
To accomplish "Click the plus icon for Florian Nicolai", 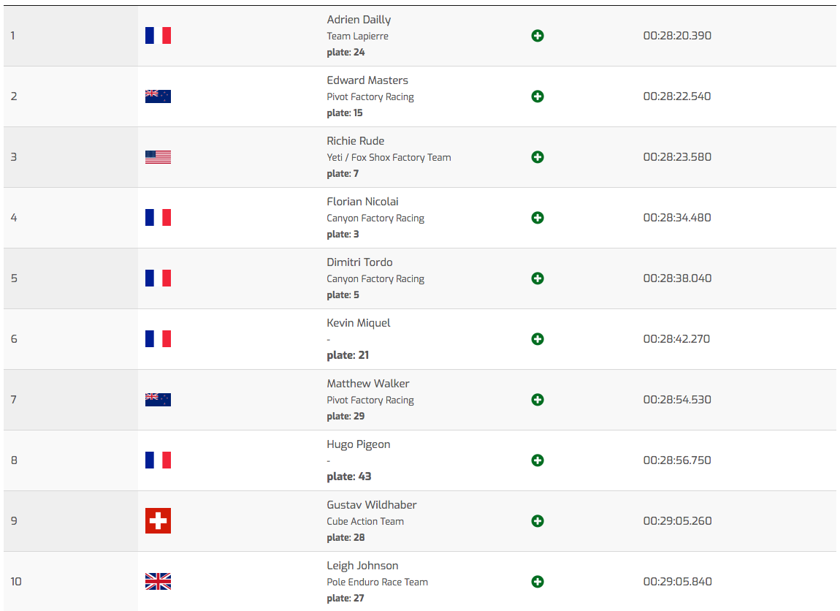I will click(x=538, y=218).
